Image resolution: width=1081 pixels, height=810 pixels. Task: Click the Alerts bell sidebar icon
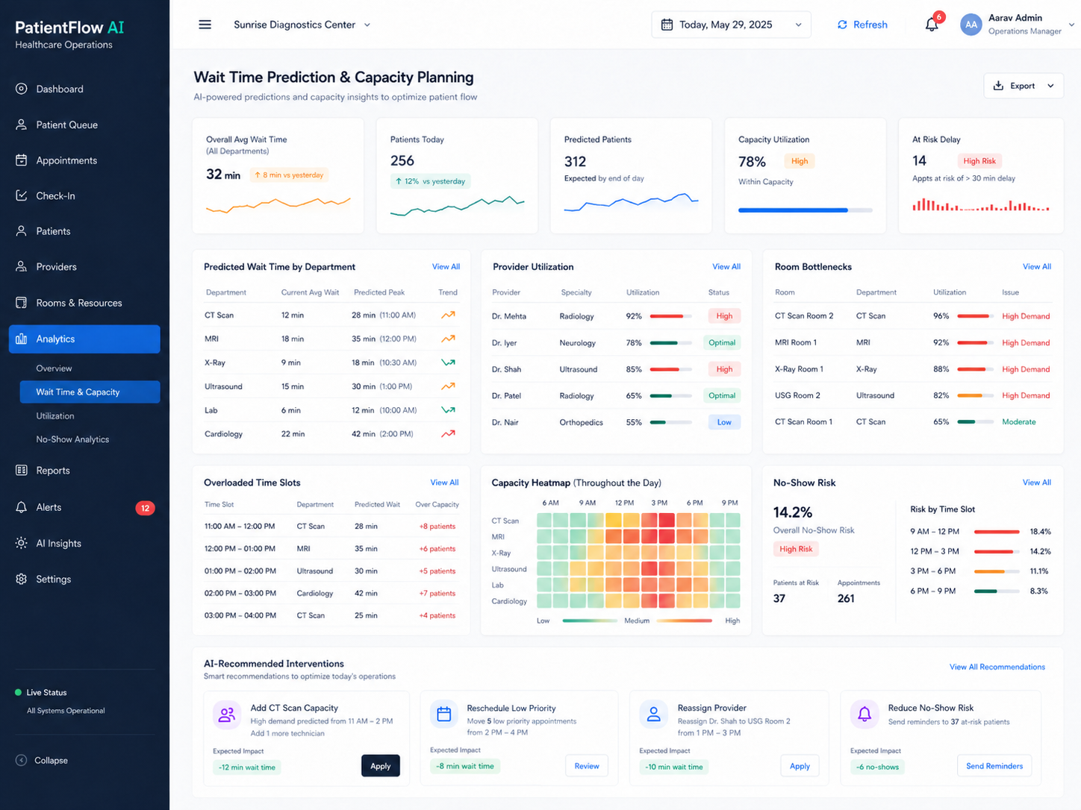(22, 507)
